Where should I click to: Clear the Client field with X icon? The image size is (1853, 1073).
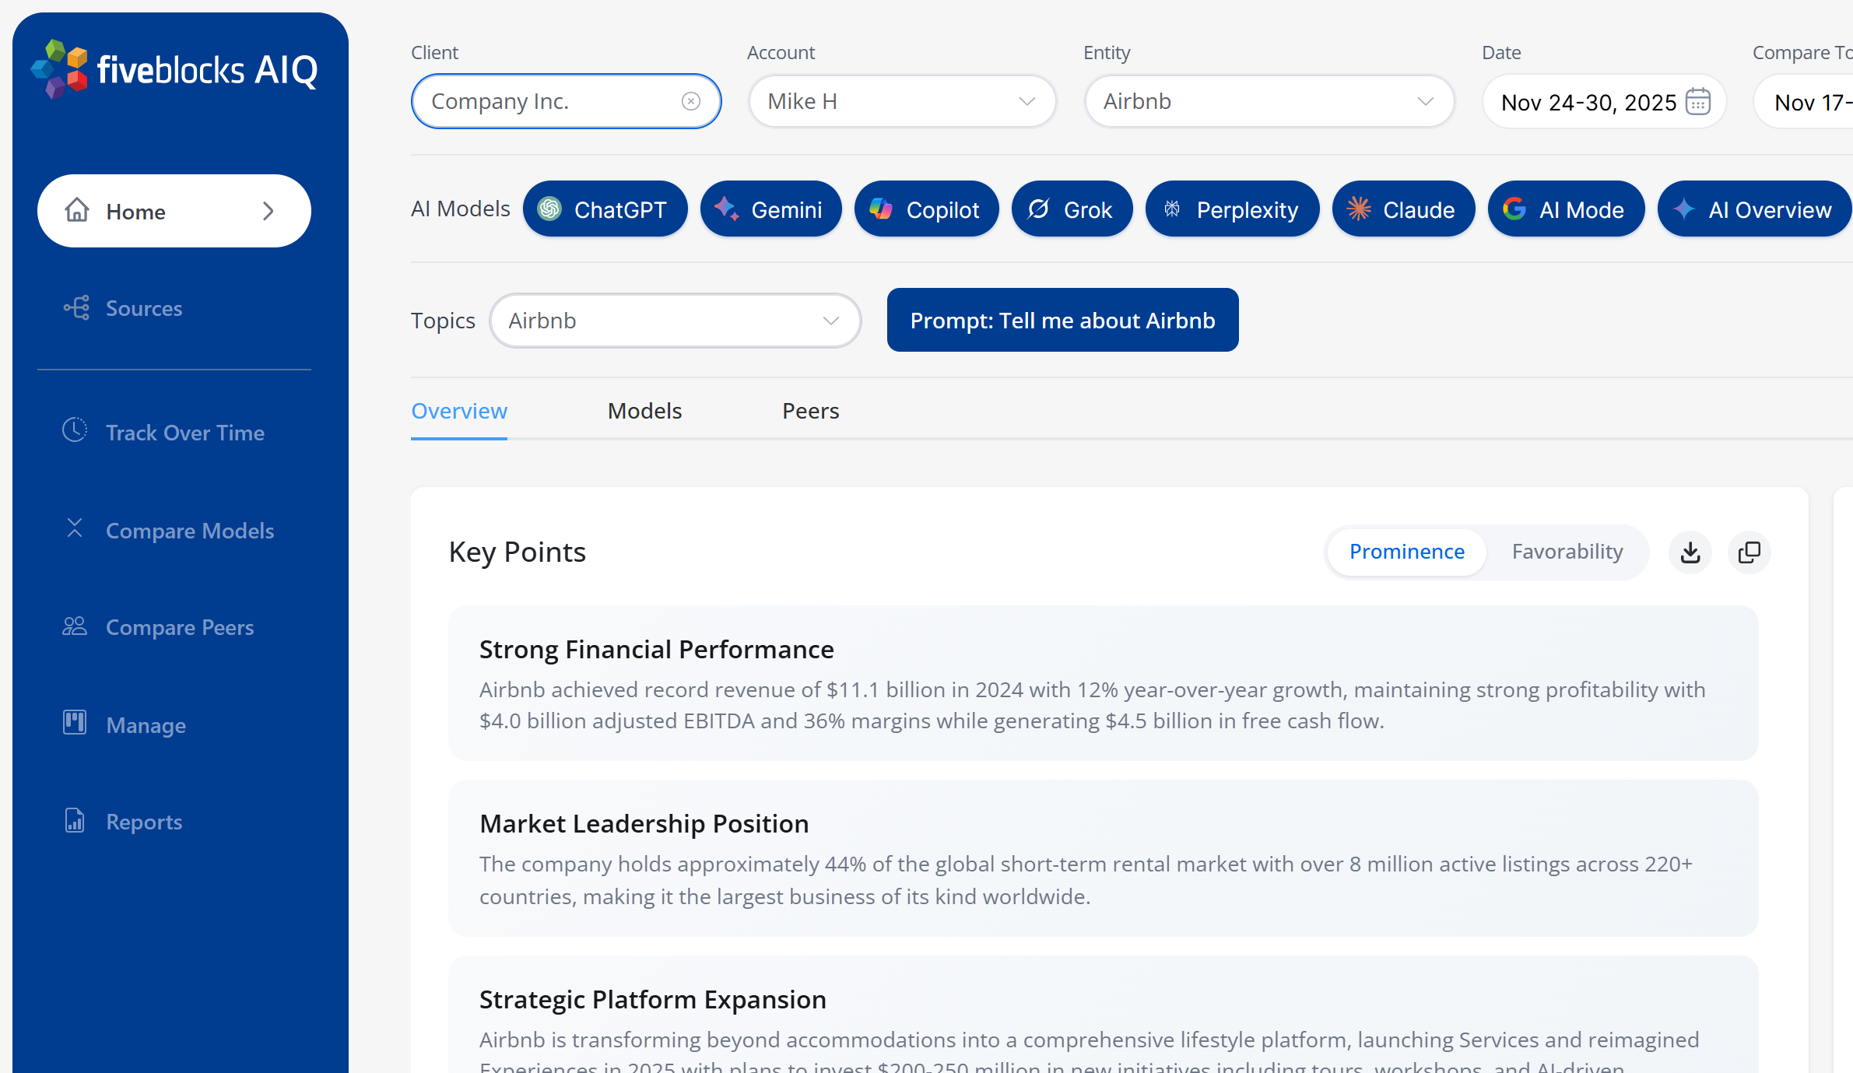tap(690, 101)
